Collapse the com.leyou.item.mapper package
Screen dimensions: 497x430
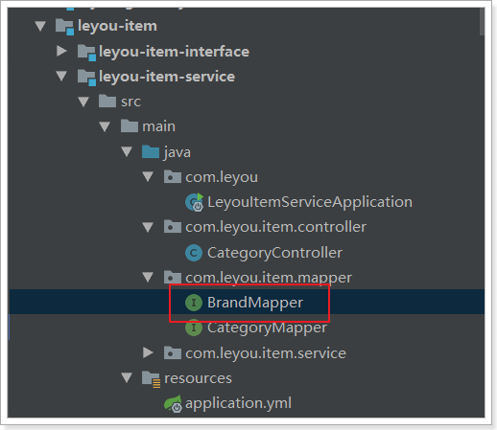pos(148,277)
